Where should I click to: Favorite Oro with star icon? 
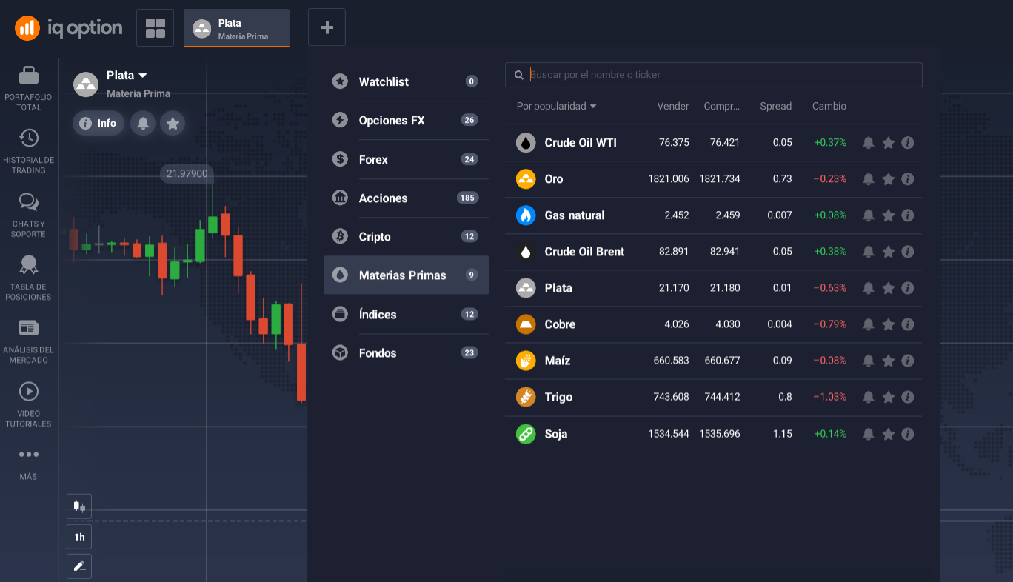point(889,179)
